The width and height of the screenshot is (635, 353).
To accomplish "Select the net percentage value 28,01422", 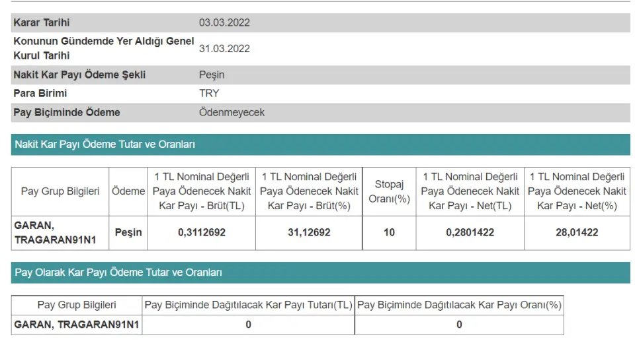I will pyautogui.click(x=577, y=232).
